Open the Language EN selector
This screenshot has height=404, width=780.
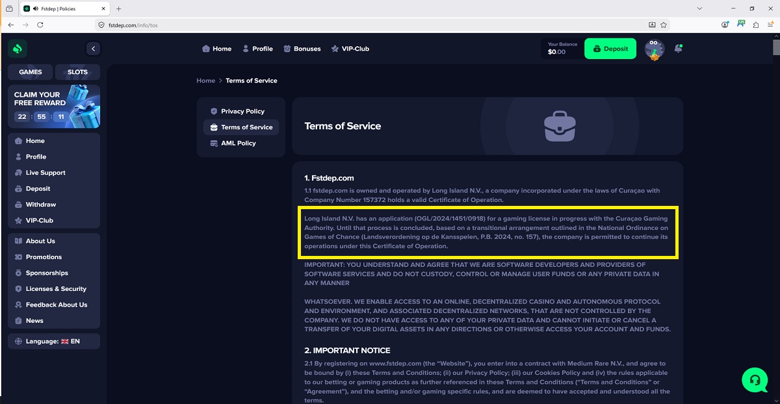click(54, 341)
